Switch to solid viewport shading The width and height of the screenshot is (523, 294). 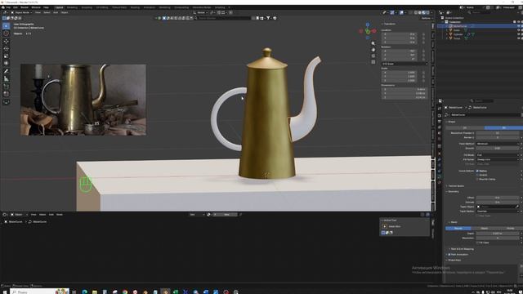pos(419,13)
